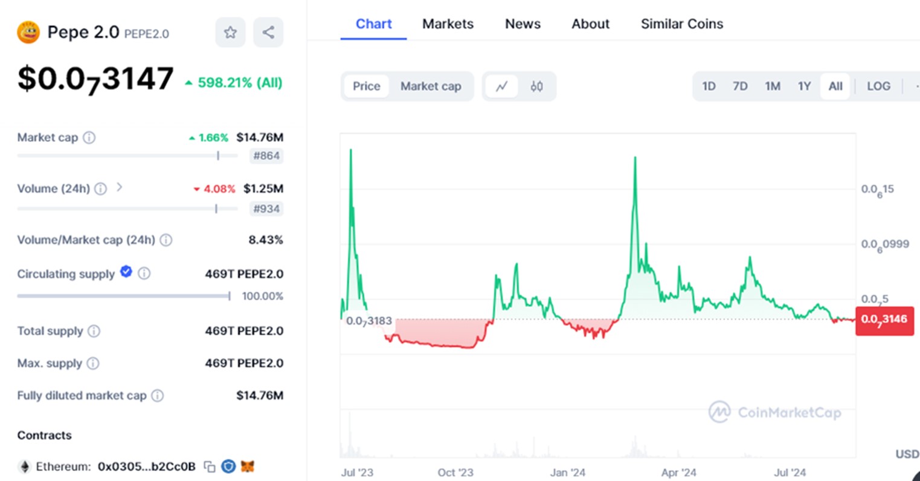
Task: Click the 0.0₆0999 price axis label
Action: tap(885, 245)
